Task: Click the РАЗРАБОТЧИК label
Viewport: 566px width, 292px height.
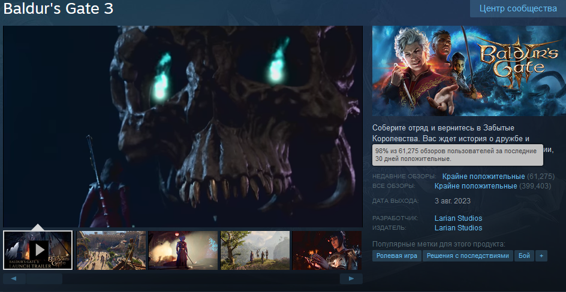Action: pyautogui.click(x=395, y=218)
